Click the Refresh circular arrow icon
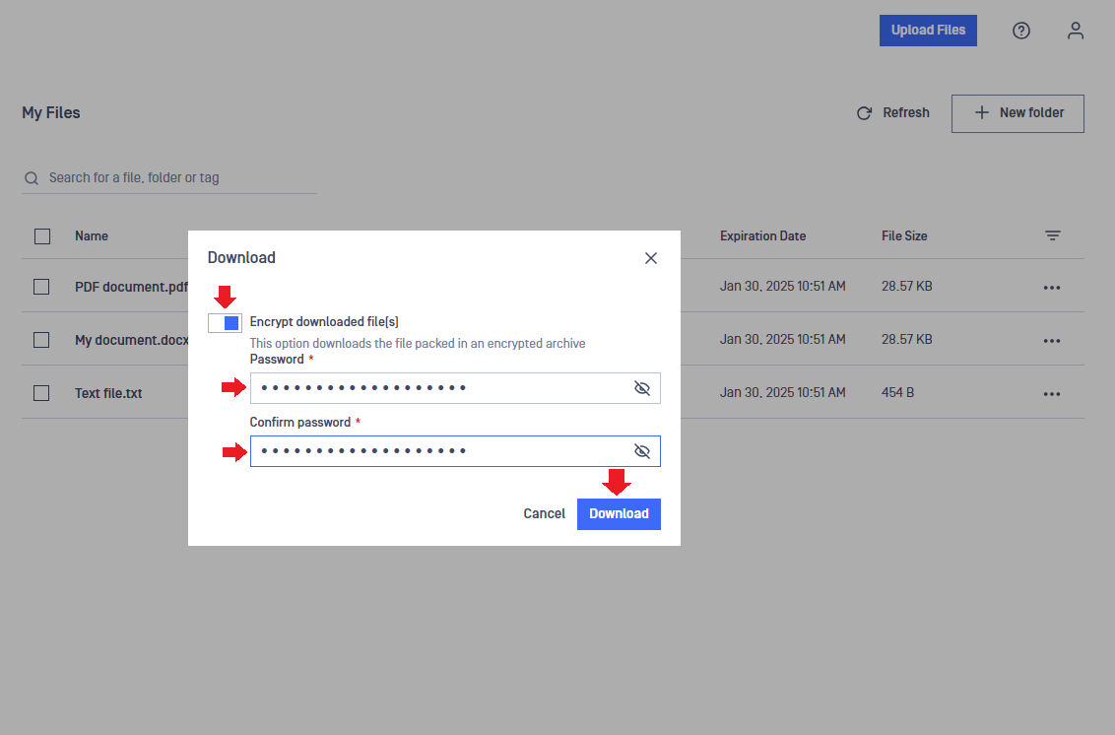The height and width of the screenshot is (735, 1115). point(864,113)
